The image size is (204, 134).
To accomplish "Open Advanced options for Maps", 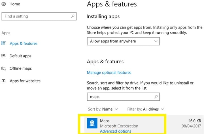I will [x=116, y=131].
